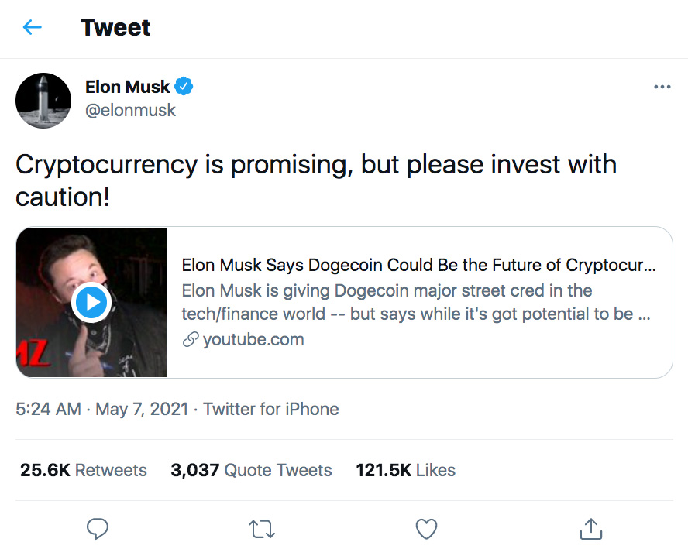This screenshot has width=688, height=556.
Task: Click the 5:24 AM May 7, 2021 timestamp
Action: [x=102, y=409]
